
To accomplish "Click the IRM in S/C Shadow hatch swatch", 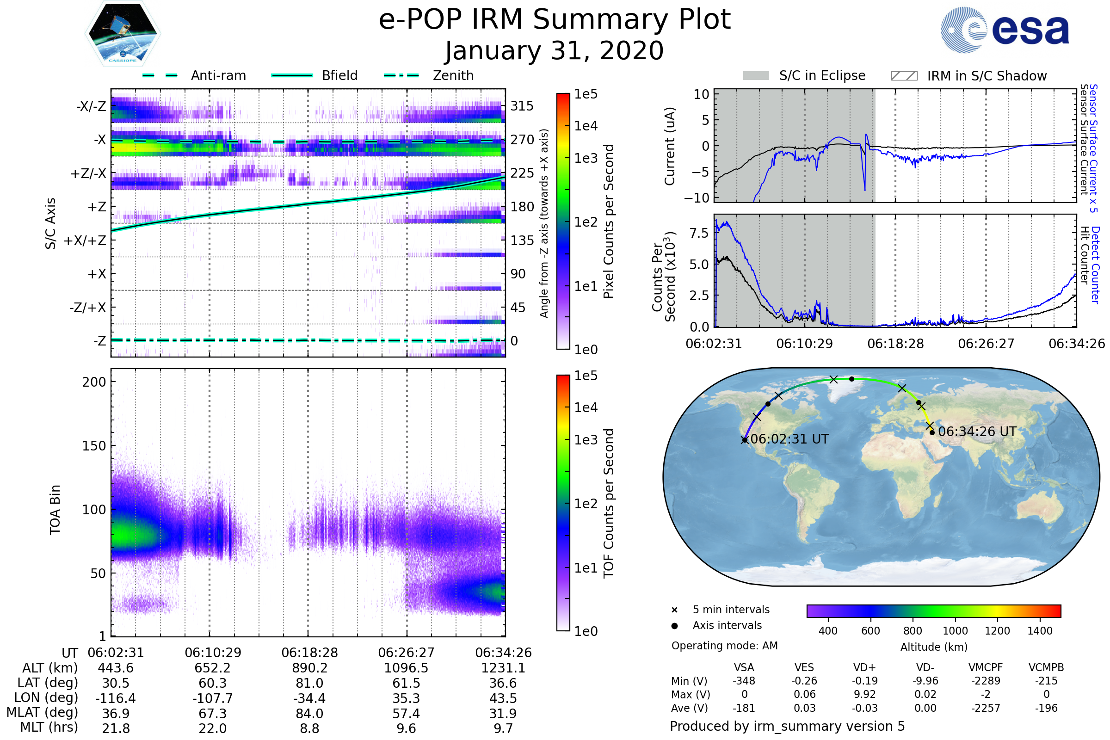I will coord(904,76).
